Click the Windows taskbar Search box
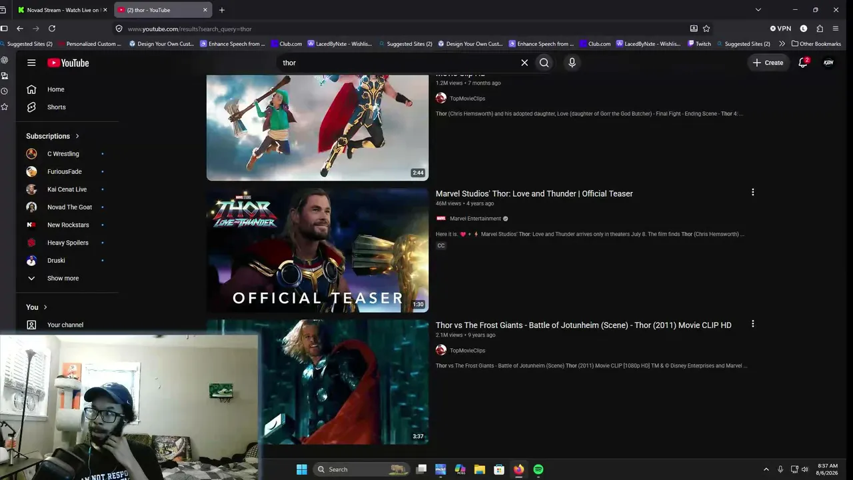This screenshot has width=853, height=480. pyautogui.click(x=362, y=469)
